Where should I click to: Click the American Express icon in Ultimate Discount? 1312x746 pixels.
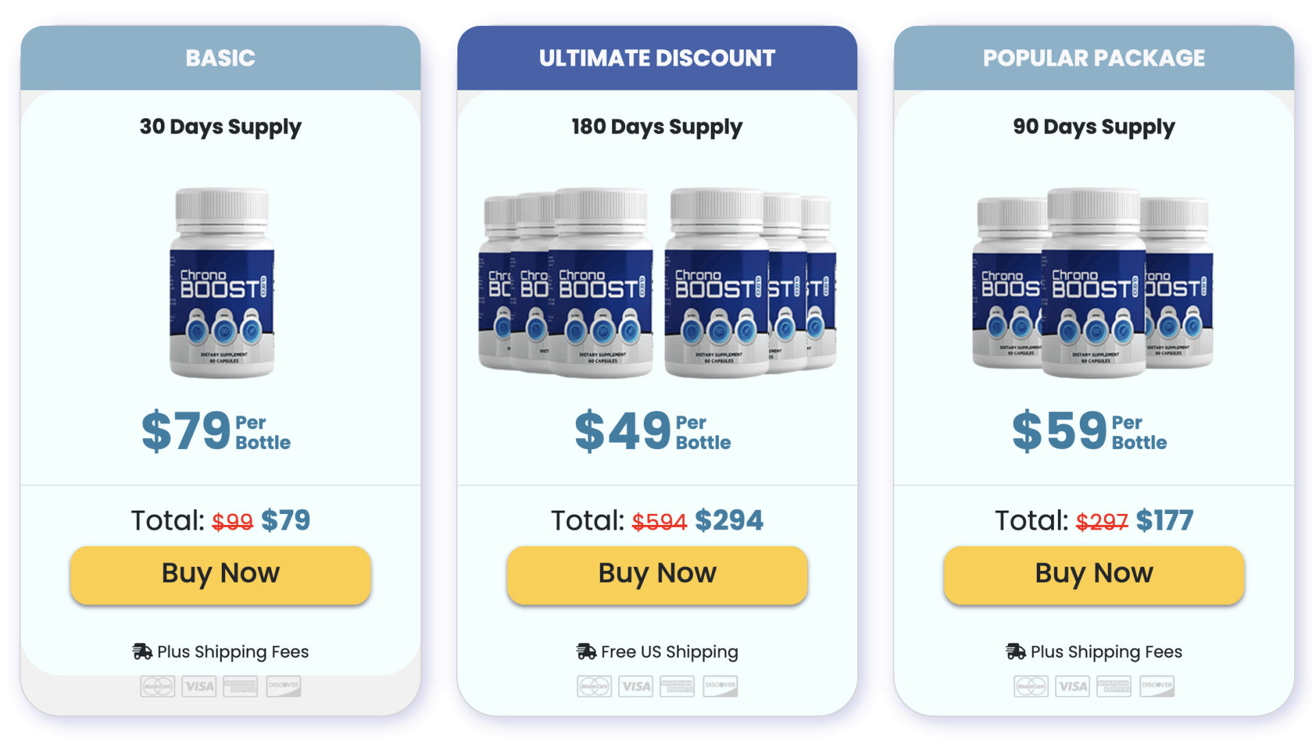pos(679,686)
